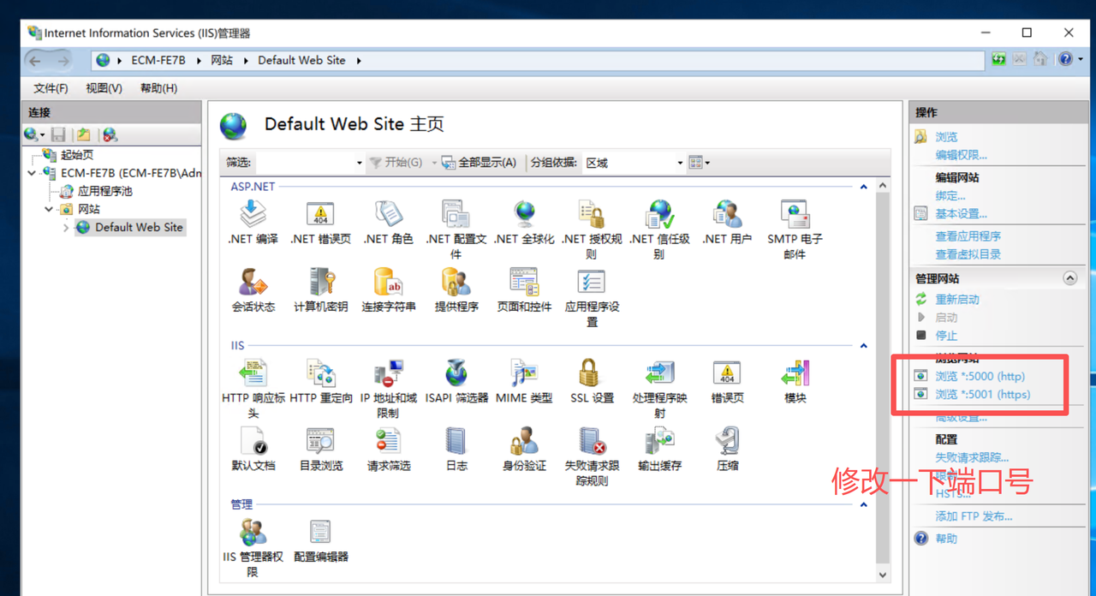1096x596 pixels.
Task: Click 浏览 *:5000 (http) link
Action: (980, 376)
